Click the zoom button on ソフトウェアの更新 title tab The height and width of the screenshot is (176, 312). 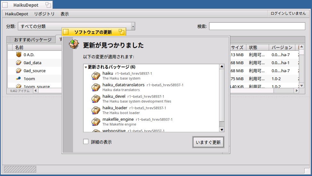(121, 32)
